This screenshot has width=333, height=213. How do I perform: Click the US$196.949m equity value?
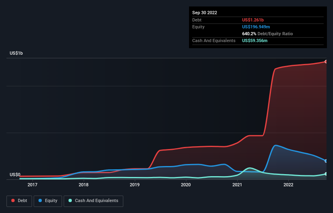(256, 27)
